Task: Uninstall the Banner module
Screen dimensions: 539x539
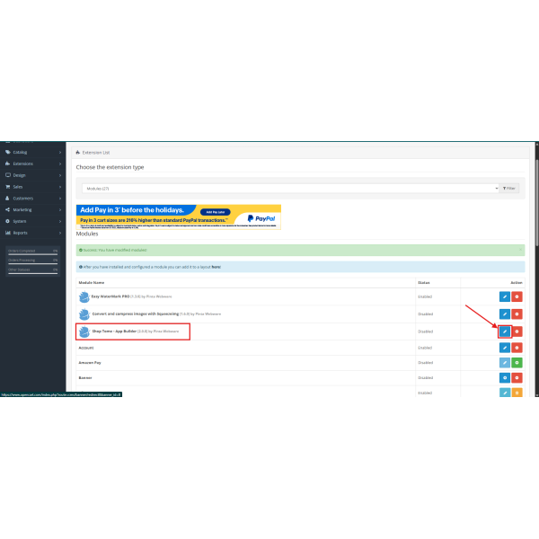Action: [517, 378]
